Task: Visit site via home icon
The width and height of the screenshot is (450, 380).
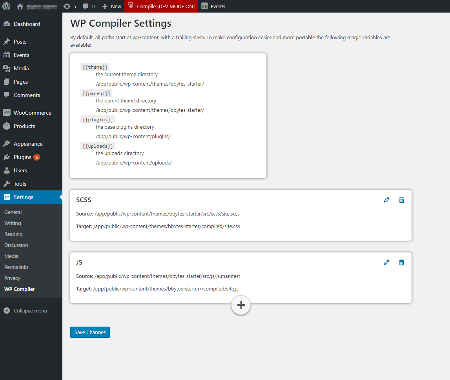Action: 20,6
